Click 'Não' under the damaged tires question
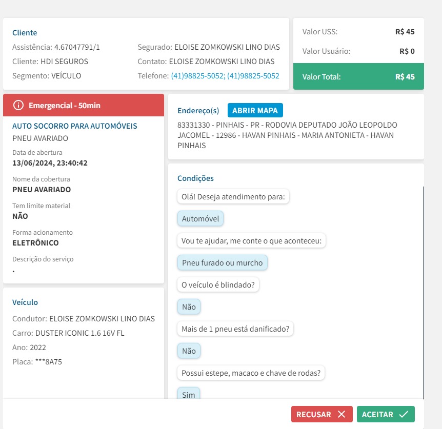The height and width of the screenshot is (429, 442). tap(189, 351)
